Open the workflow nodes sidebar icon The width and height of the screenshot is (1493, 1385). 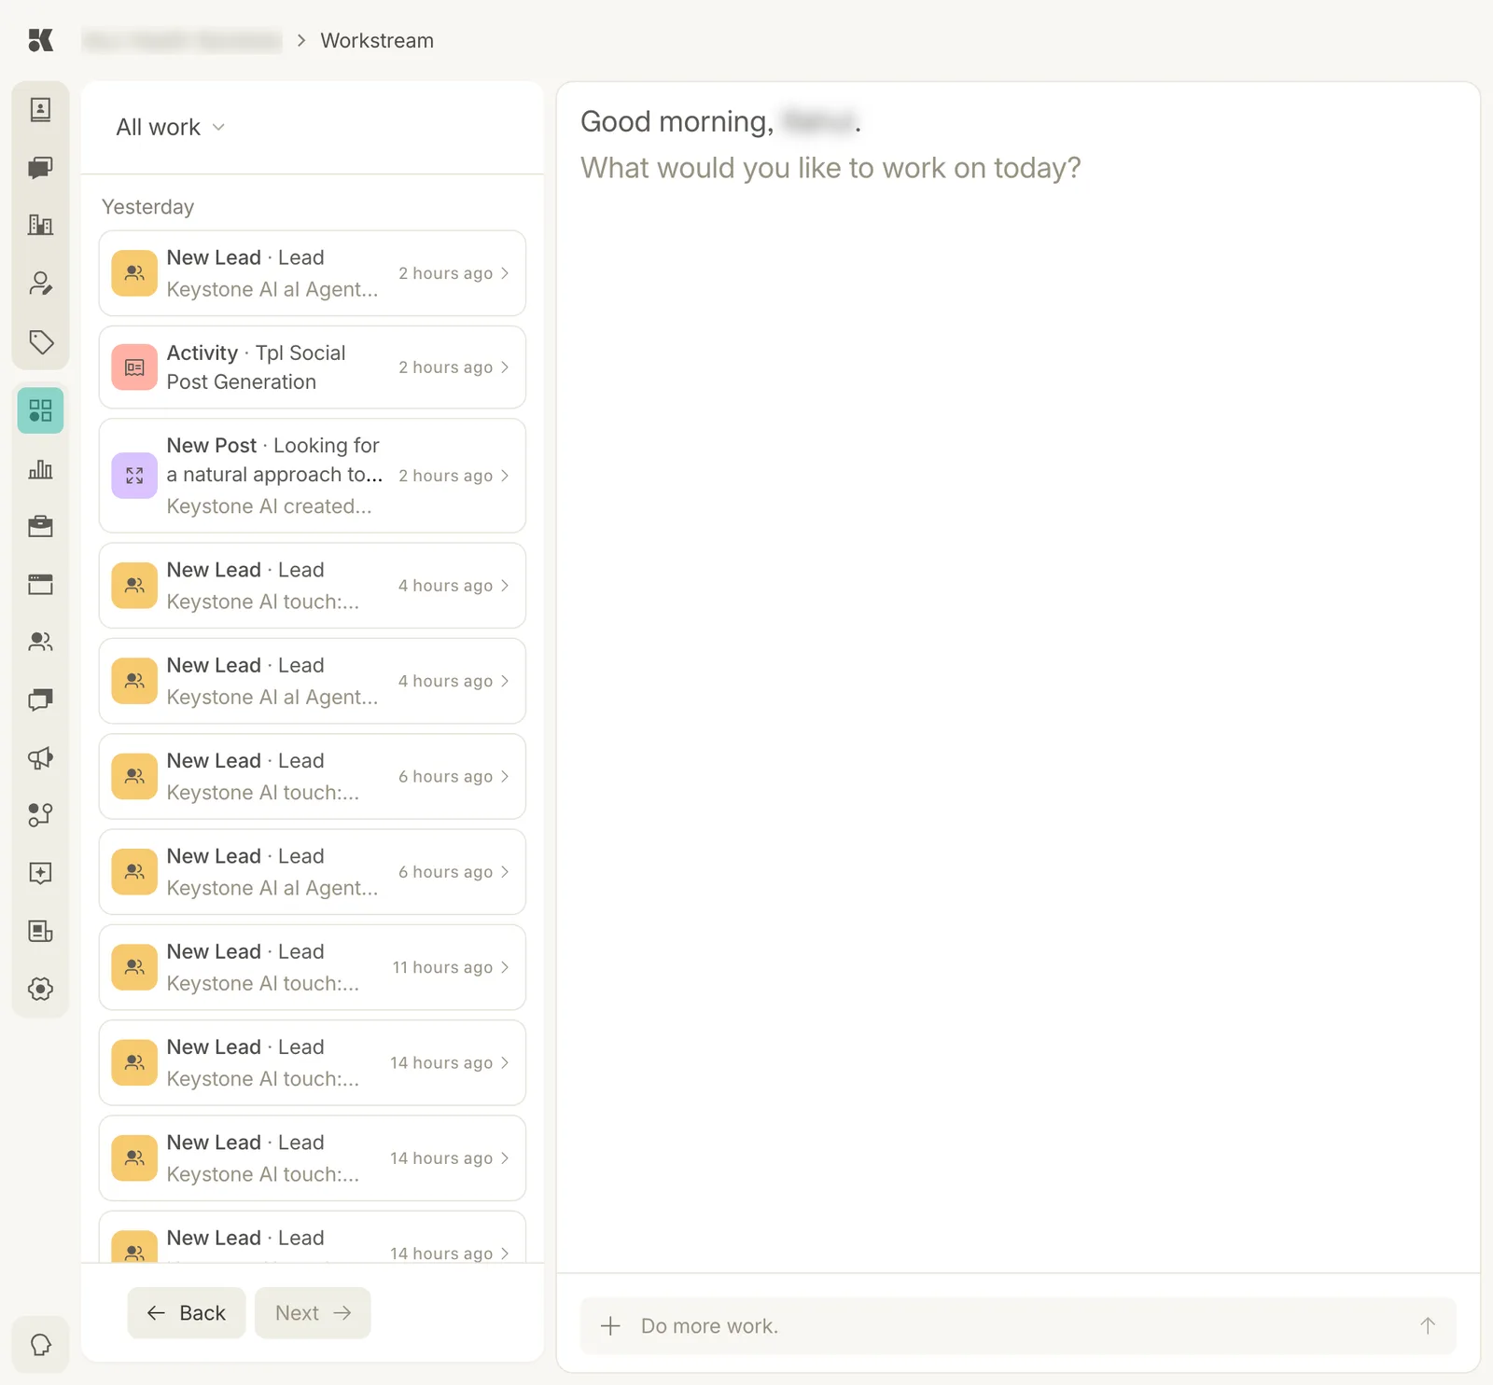(40, 815)
